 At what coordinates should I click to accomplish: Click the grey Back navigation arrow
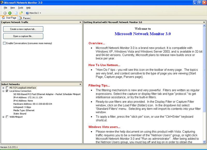pyautogui.click(x=5, y=13)
